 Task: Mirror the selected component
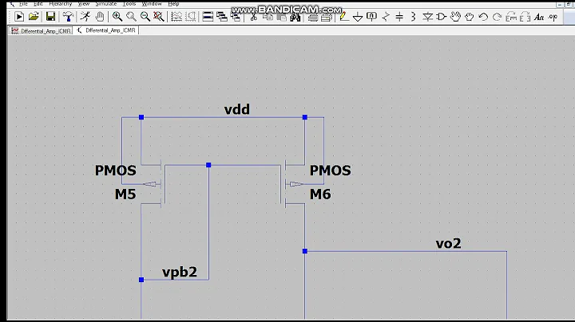525,17
